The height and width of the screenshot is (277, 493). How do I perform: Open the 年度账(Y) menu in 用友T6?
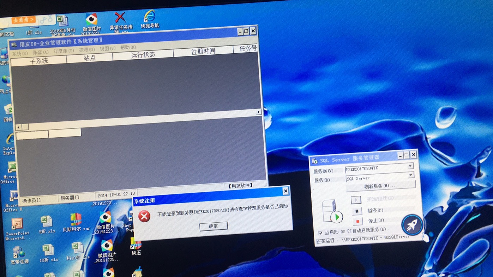click(x=64, y=51)
